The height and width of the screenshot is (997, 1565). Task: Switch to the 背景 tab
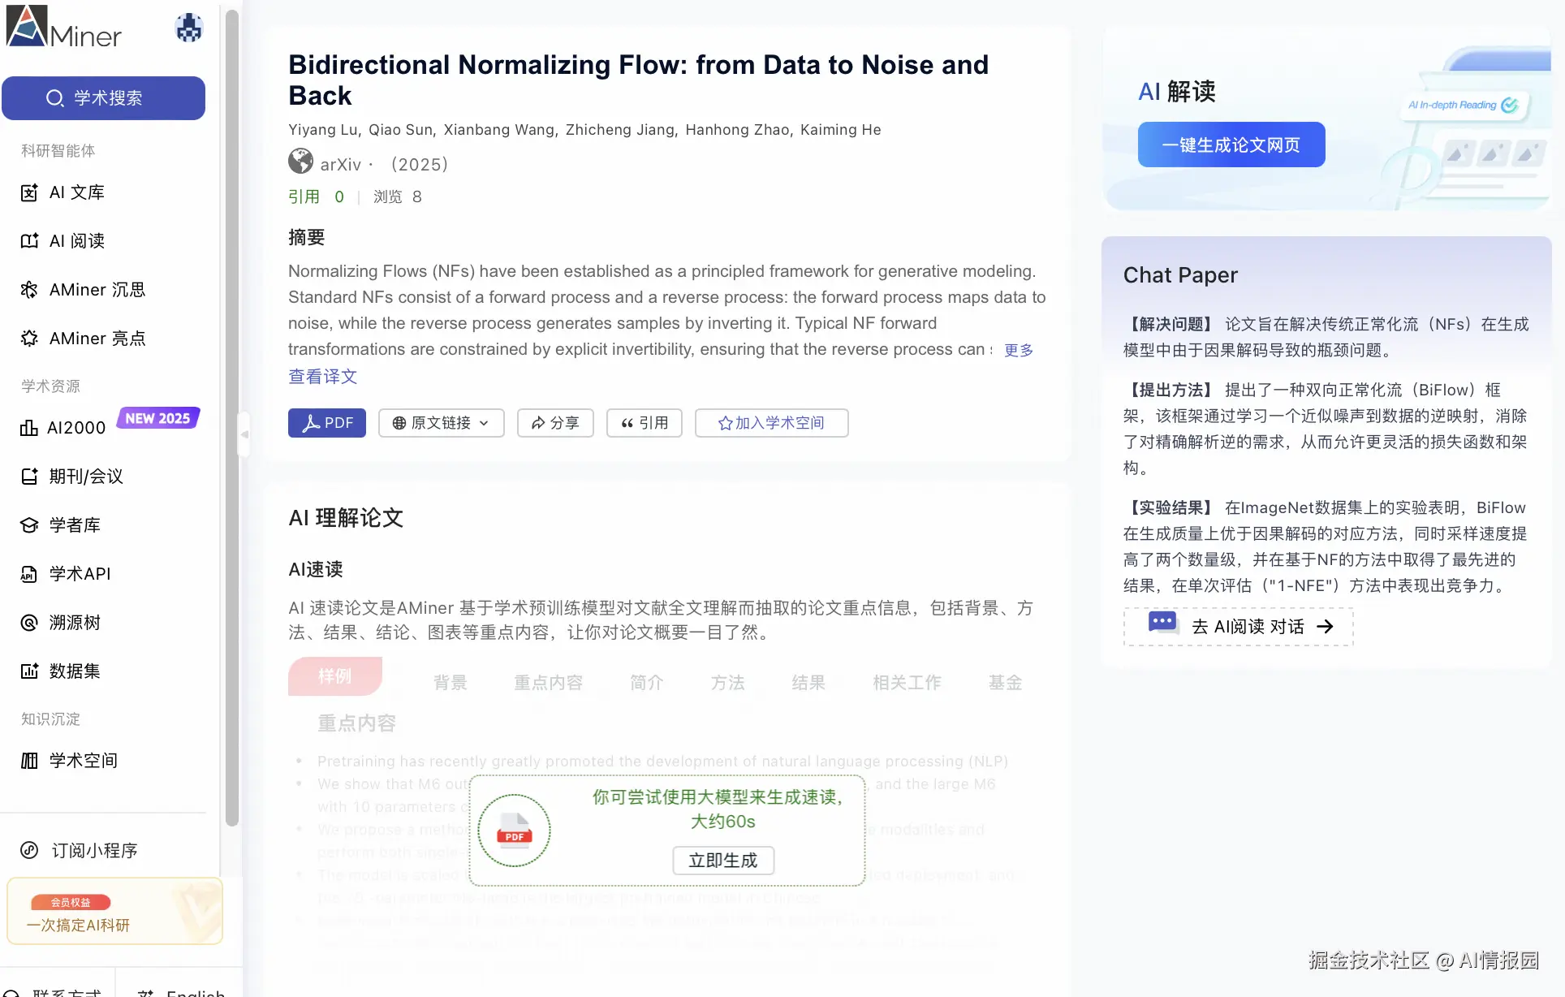[x=450, y=683]
